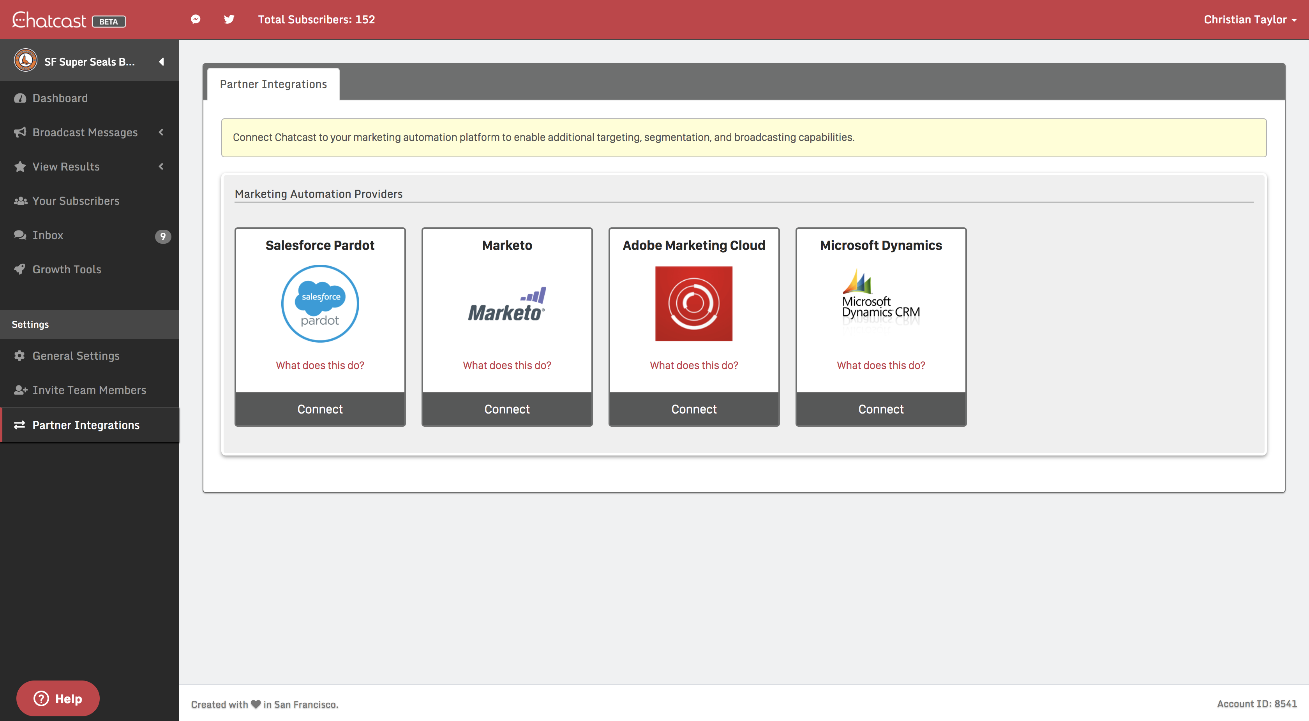The image size is (1309, 721).
Task: Go to Growth Tools in sidebar
Action: coord(67,269)
